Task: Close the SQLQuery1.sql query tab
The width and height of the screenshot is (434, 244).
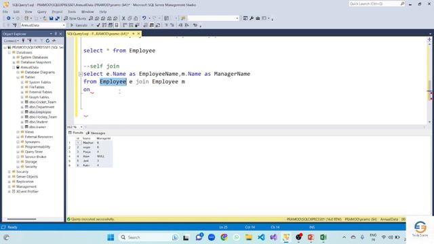Action: [x=138, y=34]
